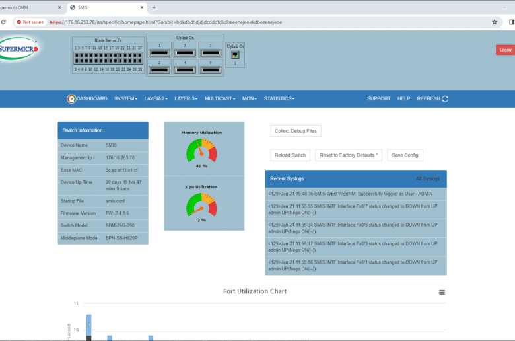
Task: Select Uplink Cx port 6
Action: click(x=211, y=69)
